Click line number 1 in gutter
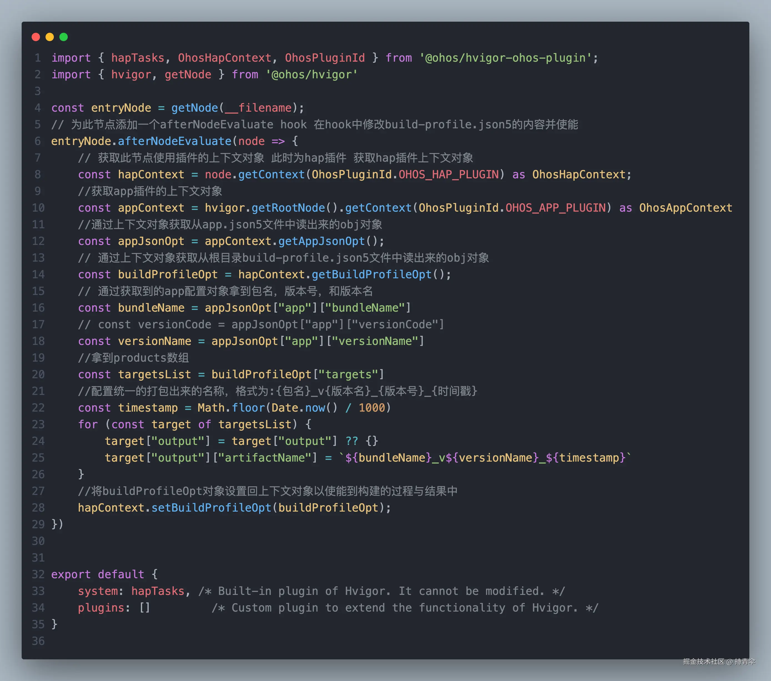The image size is (771, 681). (x=38, y=58)
